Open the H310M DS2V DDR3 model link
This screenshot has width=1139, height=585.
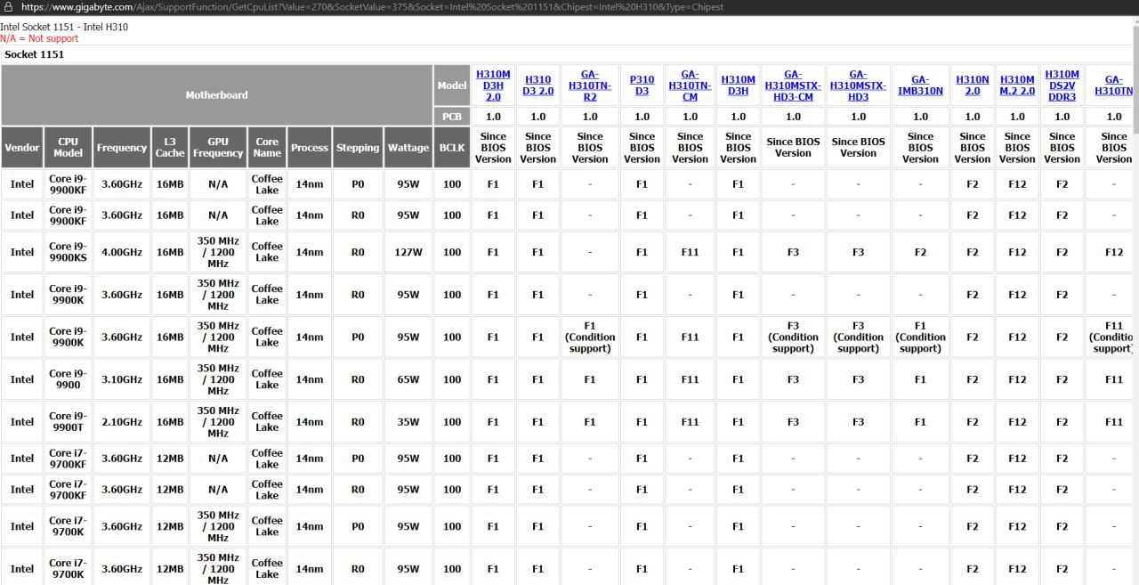pyautogui.click(x=1062, y=85)
